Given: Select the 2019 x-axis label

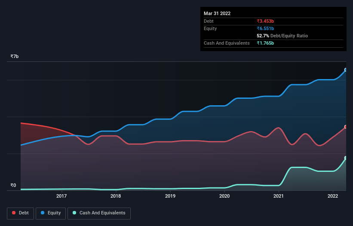Looking at the screenshot, I should (170, 196).
